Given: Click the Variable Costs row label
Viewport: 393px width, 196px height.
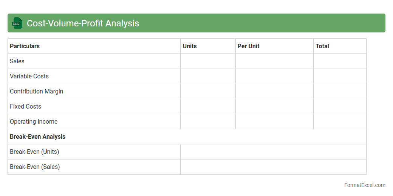Looking at the screenshot, I should tap(29, 76).
